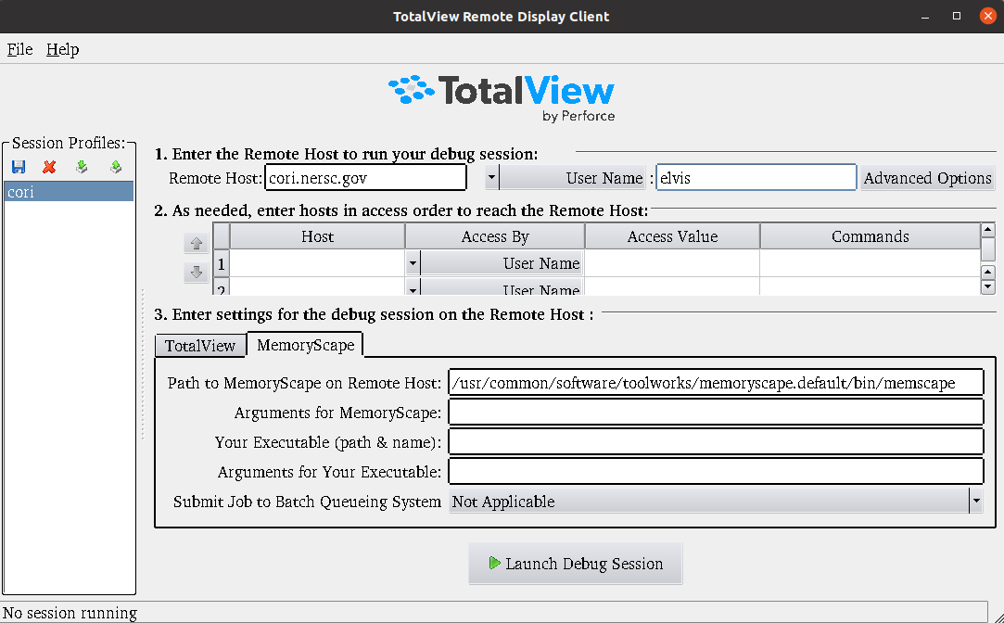Expand the Submit Job to Batch Queueing System dropdown
1004x623 pixels.
[975, 501]
